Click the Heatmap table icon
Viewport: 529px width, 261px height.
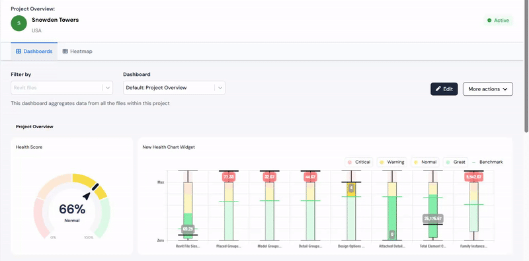tap(65, 52)
